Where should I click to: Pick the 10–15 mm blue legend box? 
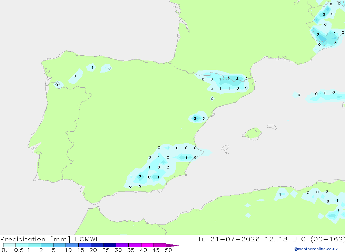[72, 245]
